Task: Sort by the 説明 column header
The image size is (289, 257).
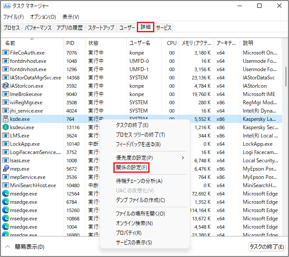Action: [261, 43]
